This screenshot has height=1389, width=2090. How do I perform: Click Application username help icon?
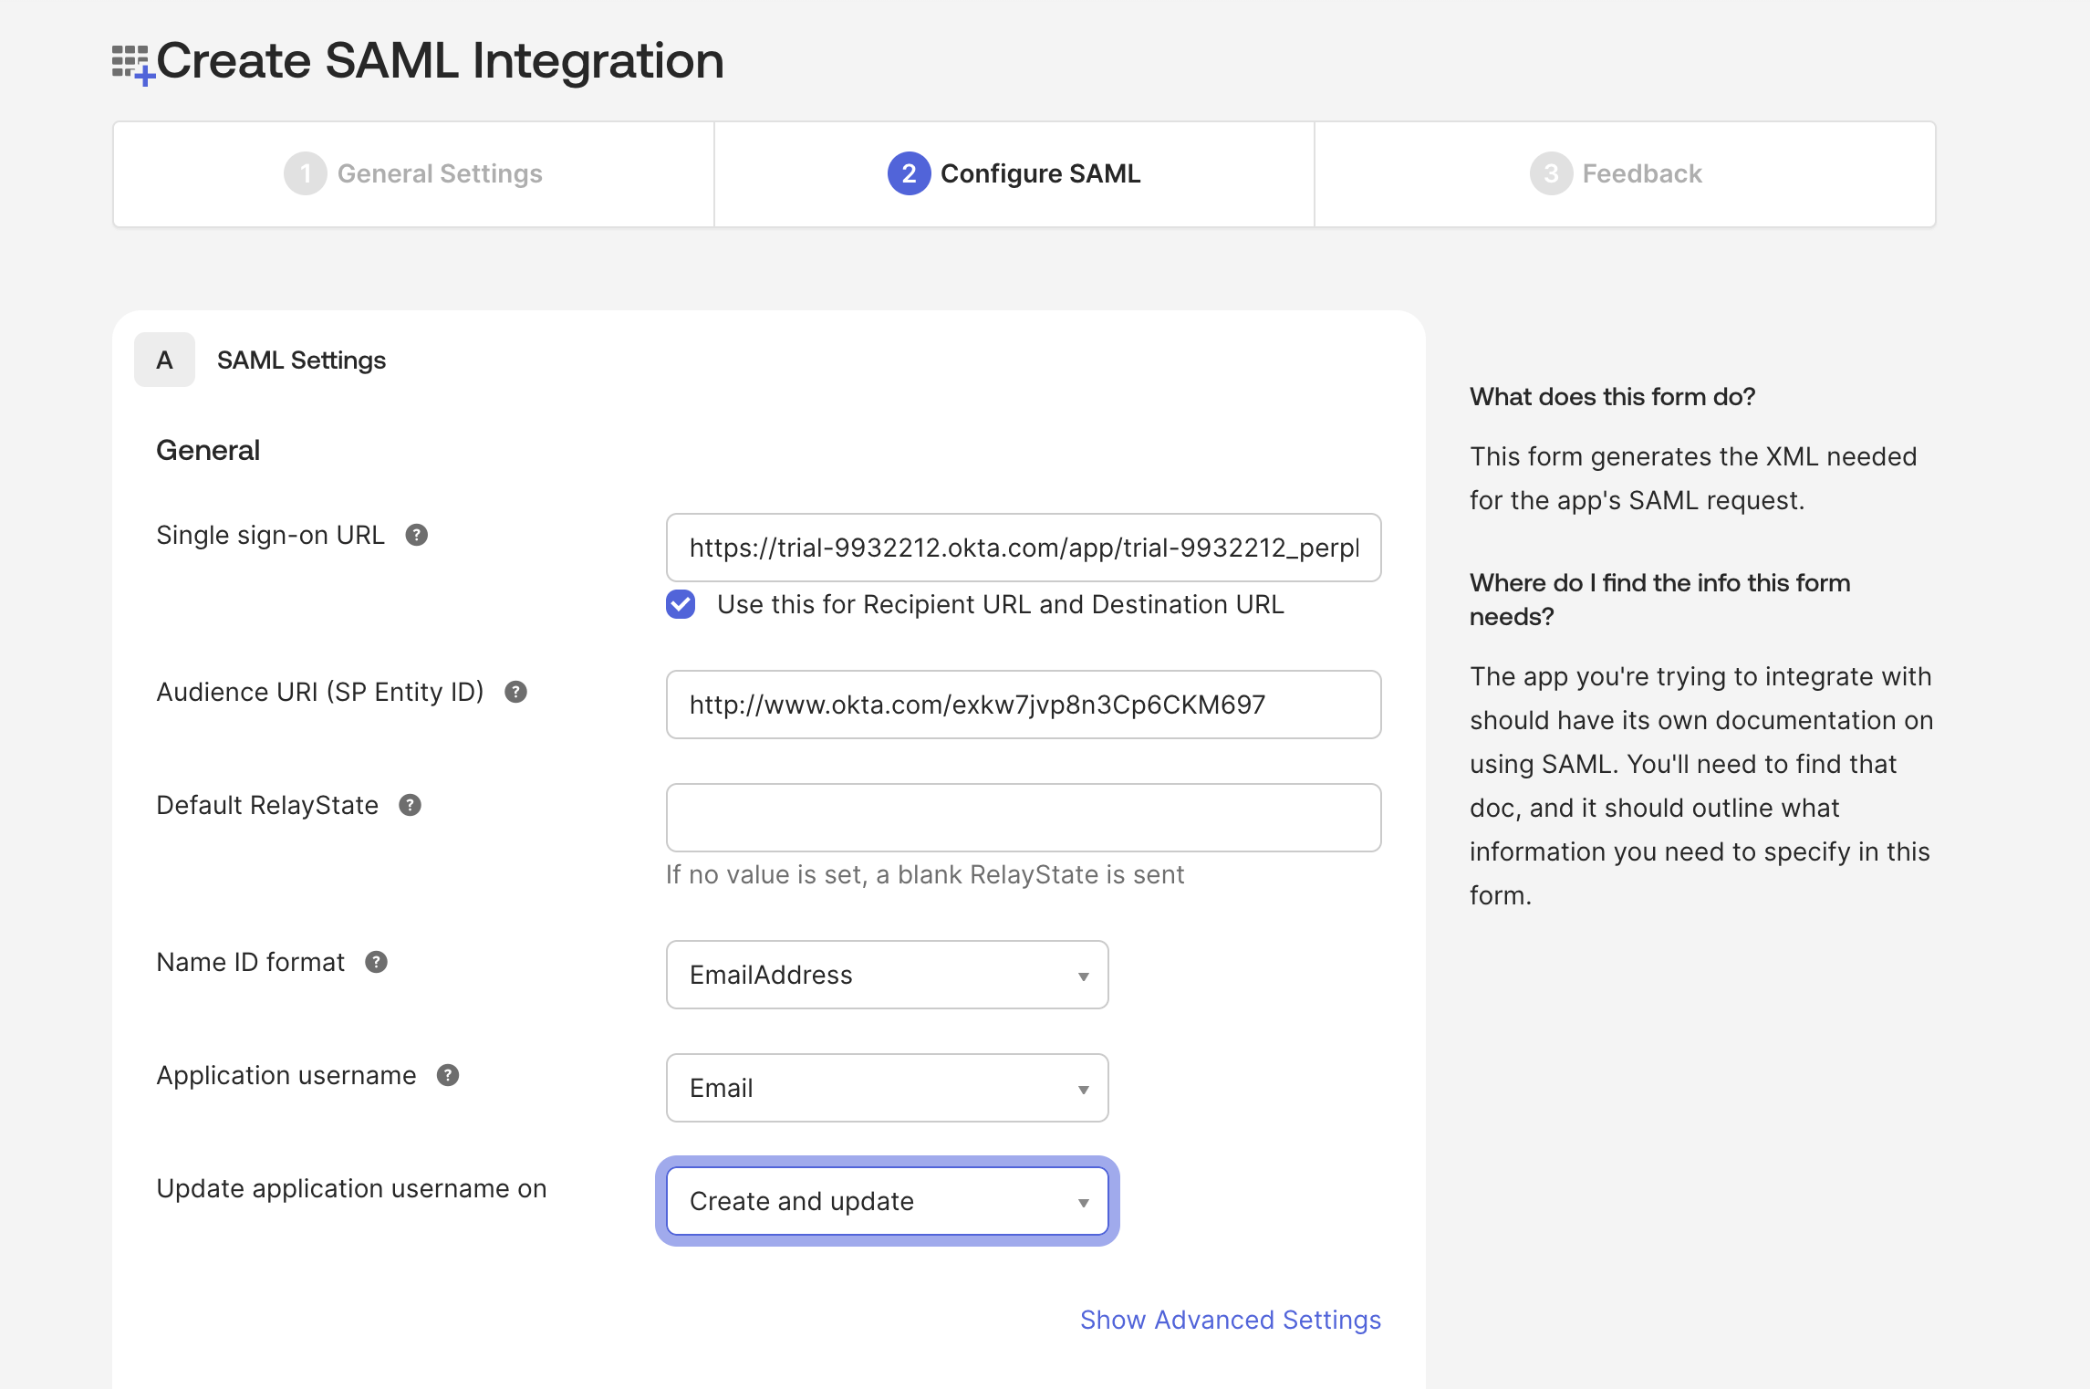coord(448,1075)
